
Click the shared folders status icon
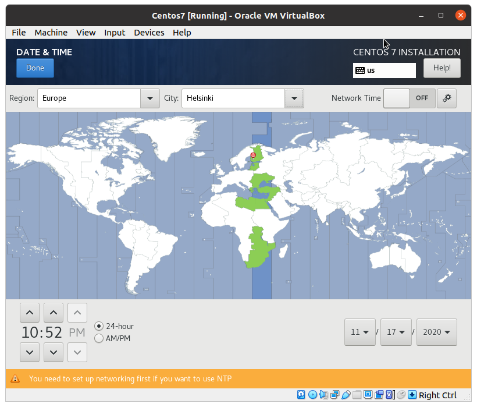[357, 395]
